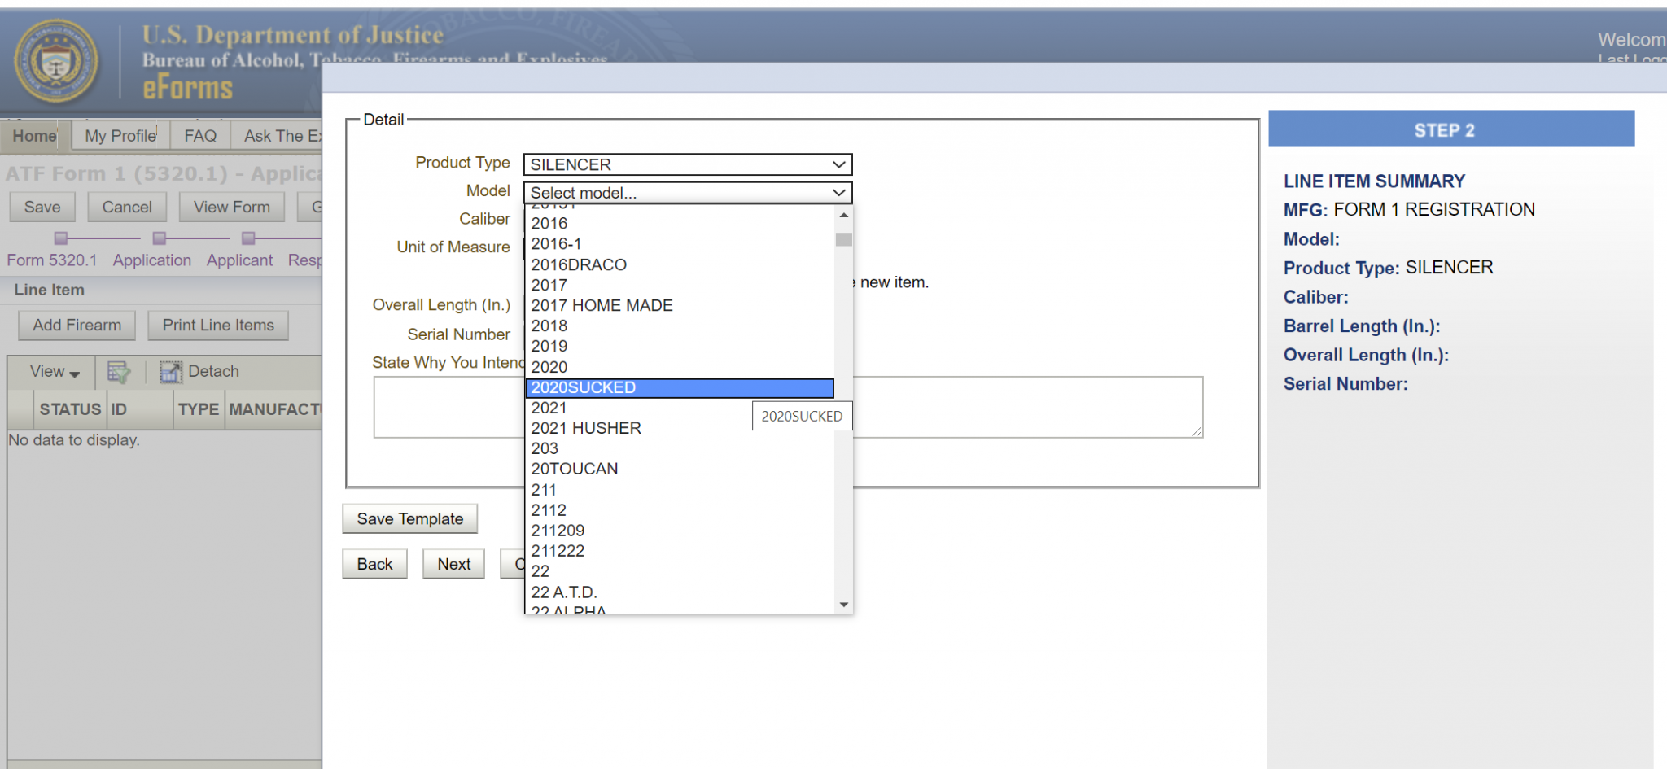Click the model list scroll up arrow
The image size is (1667, 769).
(844, 215)
